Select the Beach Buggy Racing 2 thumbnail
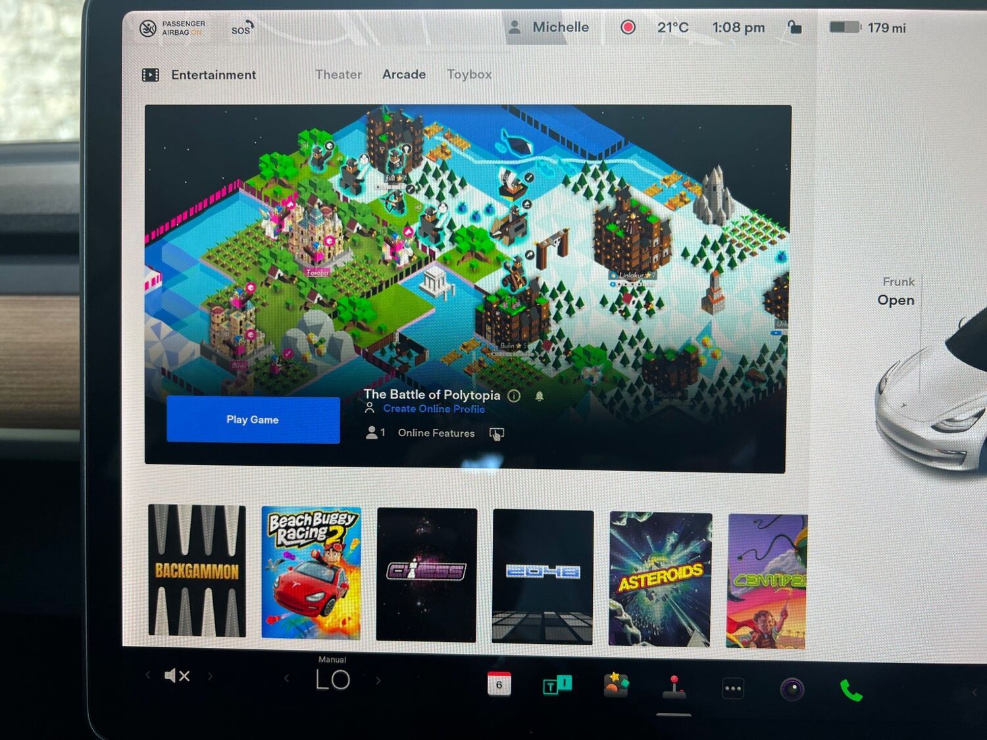The image size is (987, 740). coord(311,572)
